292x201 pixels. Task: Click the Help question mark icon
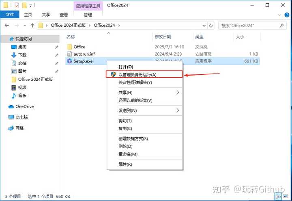[x=287, y=15]
